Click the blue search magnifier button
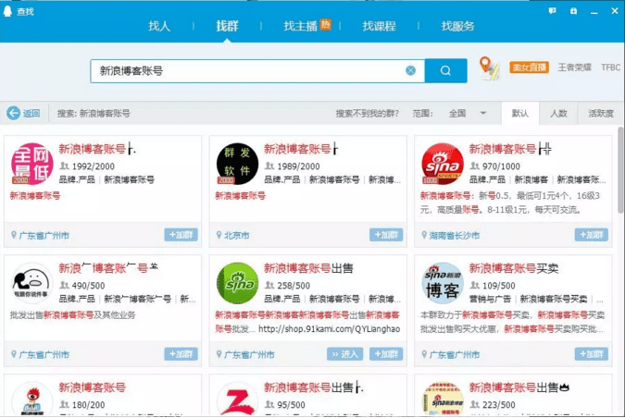Viewport: 625px width, 418px height. pyautogui.click(x=445, y=71)
